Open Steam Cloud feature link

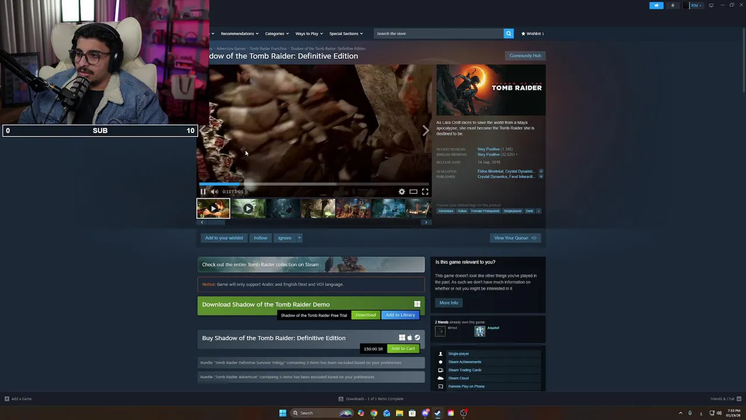[458, 378]
